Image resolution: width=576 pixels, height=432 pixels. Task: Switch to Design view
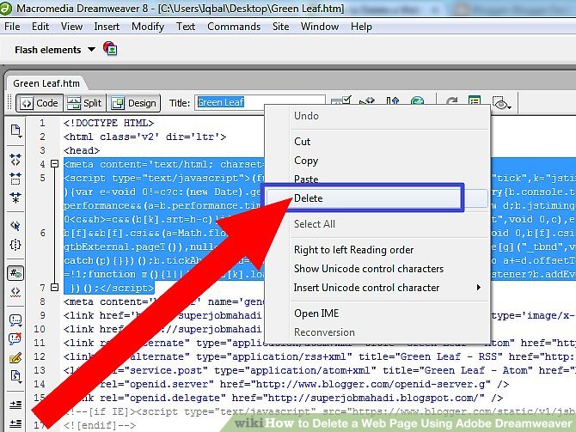pos(134,103)
